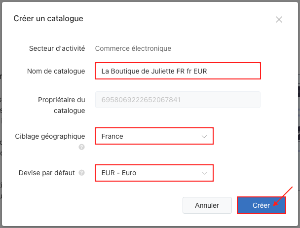This screenshot has height=228, width=300.
Task: Focus the Nom de catalogue text field
Action: click(178, 71)
